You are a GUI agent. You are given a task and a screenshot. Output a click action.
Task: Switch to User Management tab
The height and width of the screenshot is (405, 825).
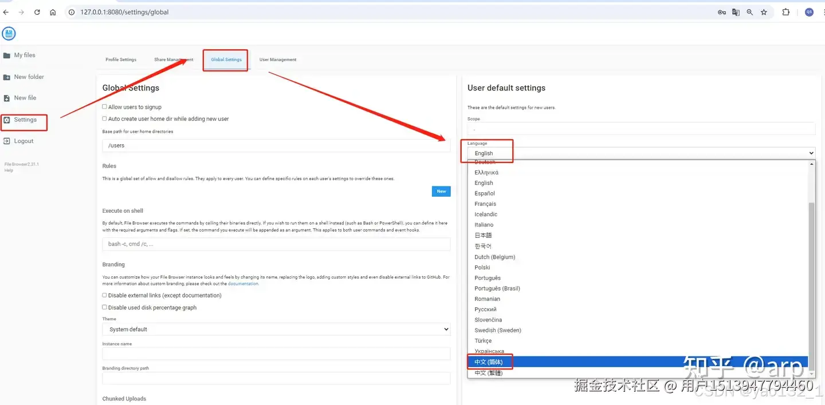click(x=278, y=59)
